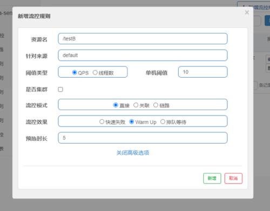Select the 线程数 threshold type radio
Viewport: 270px width, 211px height.
pos(95,72)
